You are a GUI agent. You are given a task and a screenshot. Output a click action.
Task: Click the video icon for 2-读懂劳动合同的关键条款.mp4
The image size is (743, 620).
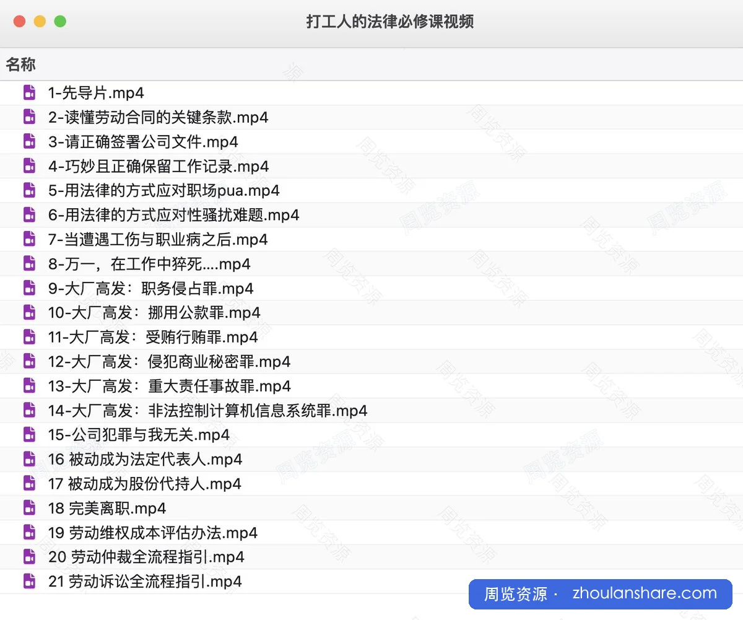29,117
